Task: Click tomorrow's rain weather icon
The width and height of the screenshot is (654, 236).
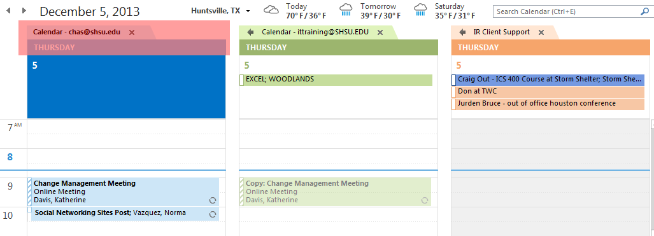Action: click(x=346, y=10)
